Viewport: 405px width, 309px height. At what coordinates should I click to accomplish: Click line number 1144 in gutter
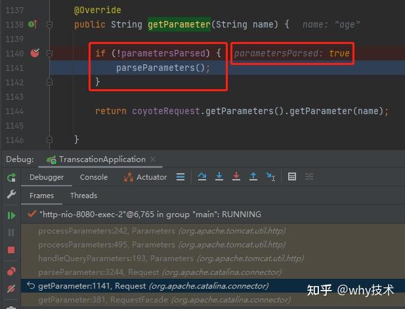point(14,112)
